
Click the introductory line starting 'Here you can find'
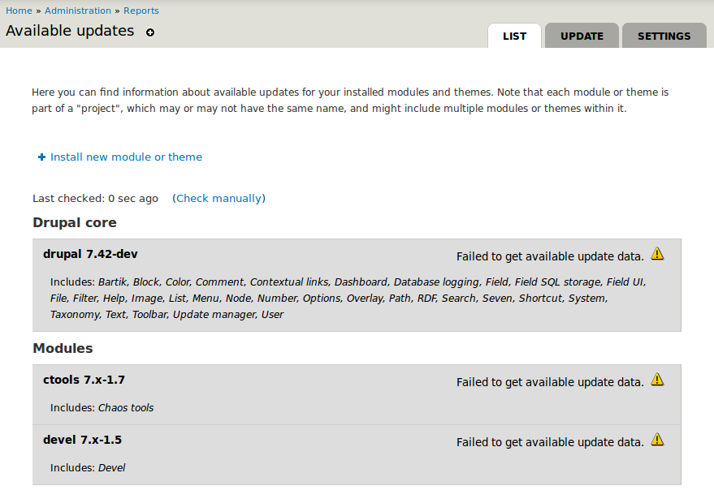[350, 92]
